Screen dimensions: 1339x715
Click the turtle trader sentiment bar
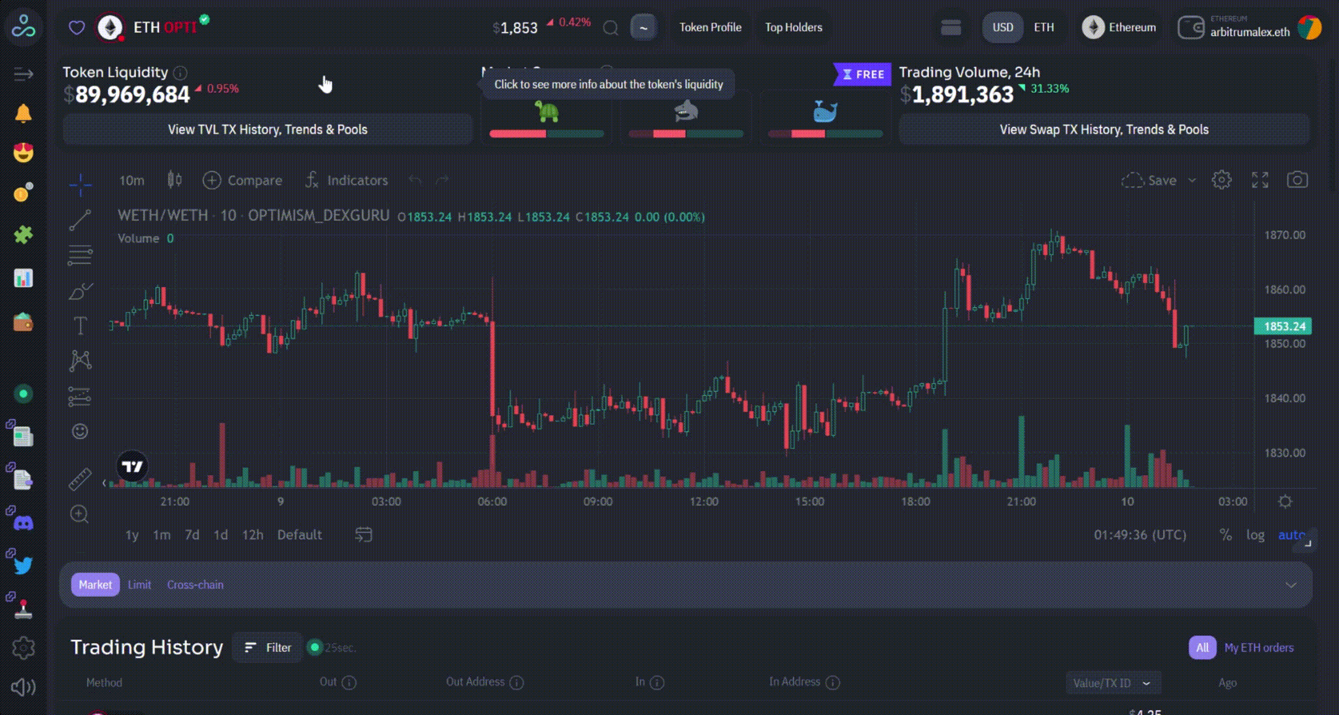(547, 133)
